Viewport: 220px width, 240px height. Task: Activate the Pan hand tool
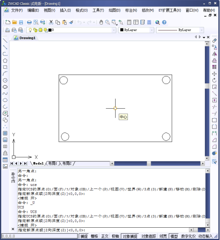pyautogui.click(x=101, y=22)
